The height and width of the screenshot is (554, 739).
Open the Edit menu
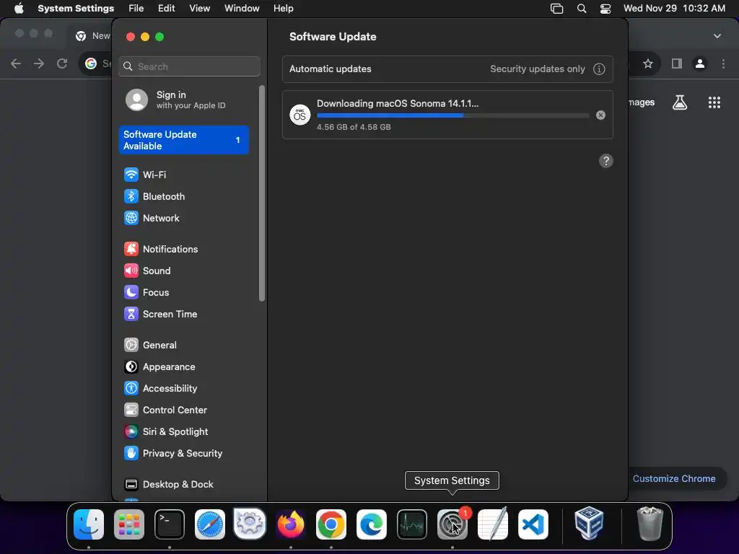pos(167,9)
